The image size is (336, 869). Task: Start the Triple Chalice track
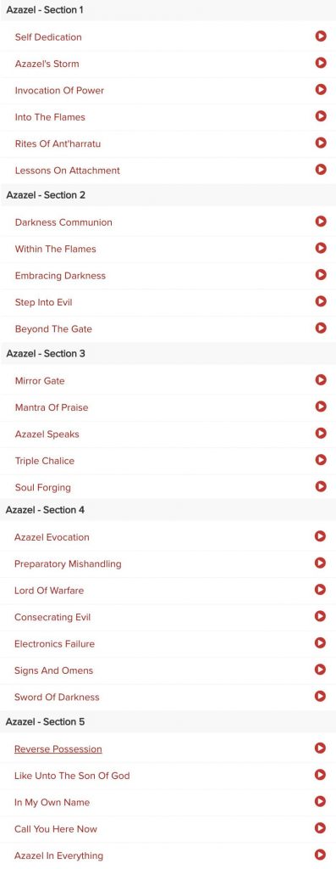[x=321, y=459]
